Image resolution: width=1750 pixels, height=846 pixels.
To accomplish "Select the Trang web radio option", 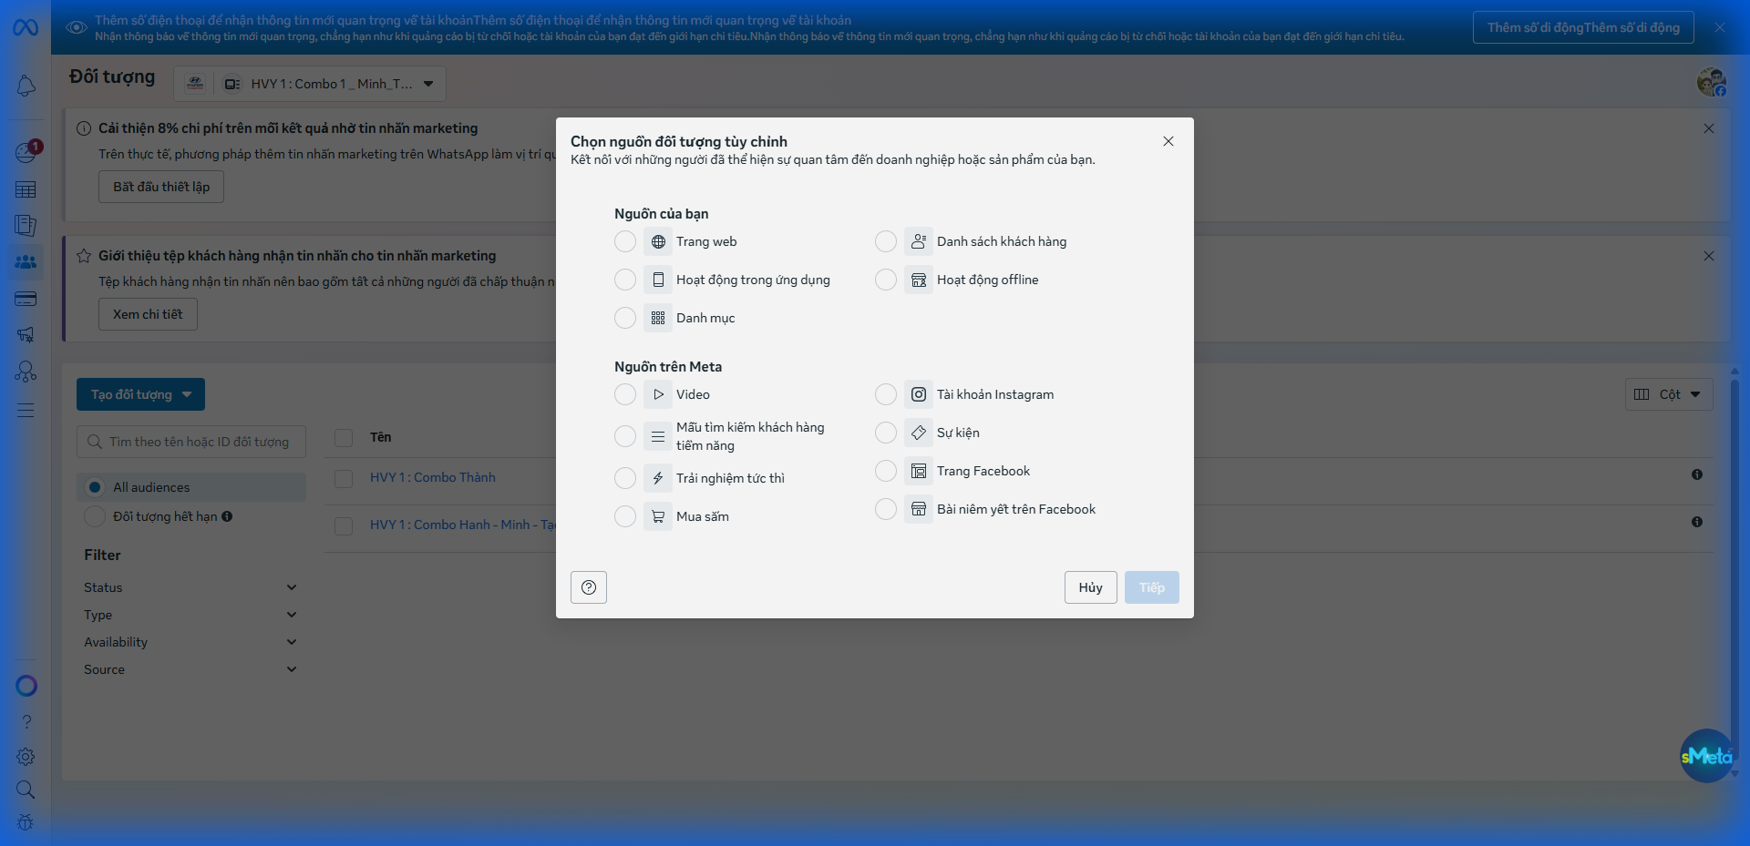I will pyautogui.click(x=625, y=241).
